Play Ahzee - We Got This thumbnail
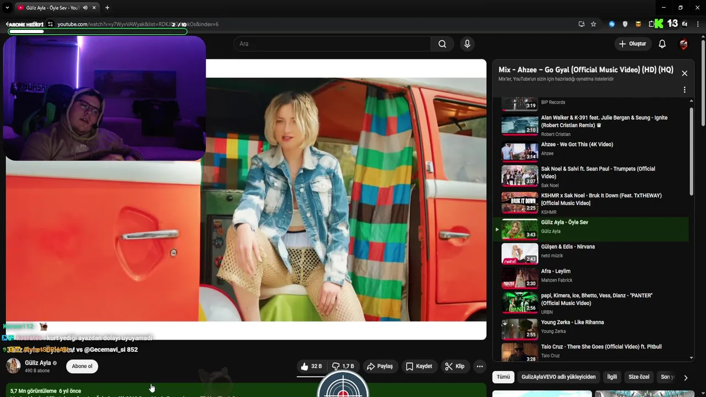 [520, 152]
